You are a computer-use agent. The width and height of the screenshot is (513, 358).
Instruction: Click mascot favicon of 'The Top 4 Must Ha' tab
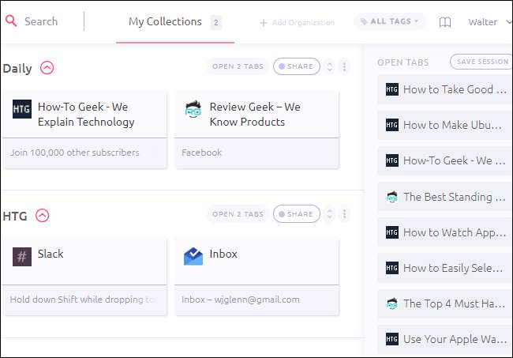point(392,303)
